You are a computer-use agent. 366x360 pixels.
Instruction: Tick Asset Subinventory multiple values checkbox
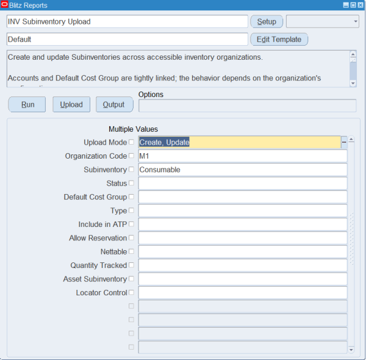click(x=131, y=278)
